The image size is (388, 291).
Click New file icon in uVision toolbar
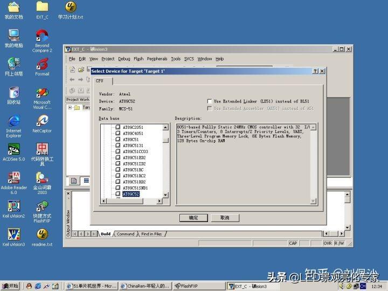[73, 70]
